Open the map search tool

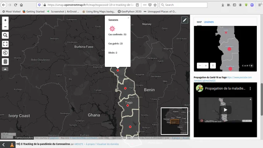(x=5, y=36)
